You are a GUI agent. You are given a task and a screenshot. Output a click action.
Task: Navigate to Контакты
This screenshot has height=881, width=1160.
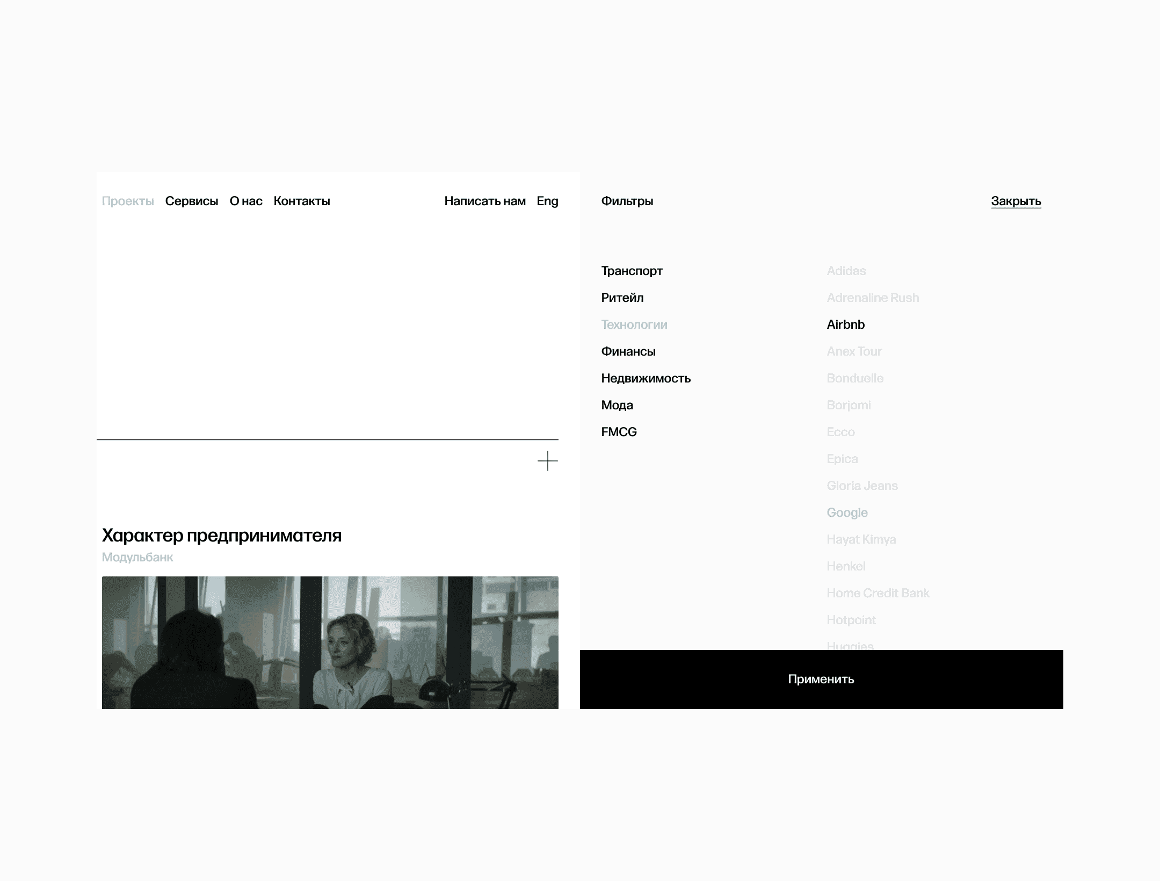tap(302, 201)
